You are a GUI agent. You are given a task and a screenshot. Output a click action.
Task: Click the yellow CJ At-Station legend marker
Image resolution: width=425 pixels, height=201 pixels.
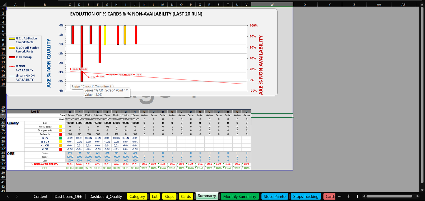[12, 39]
